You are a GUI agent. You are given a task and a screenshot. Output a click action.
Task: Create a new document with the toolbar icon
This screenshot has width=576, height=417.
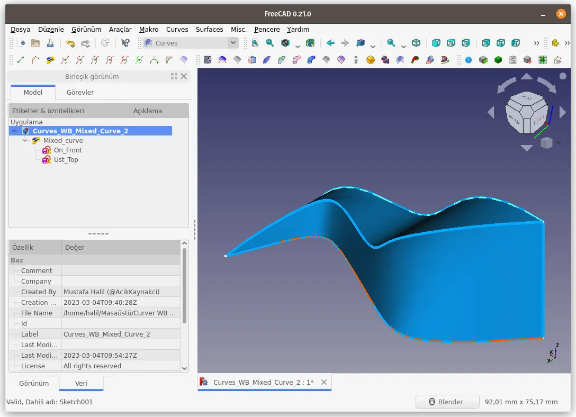[x=21, y=43]
